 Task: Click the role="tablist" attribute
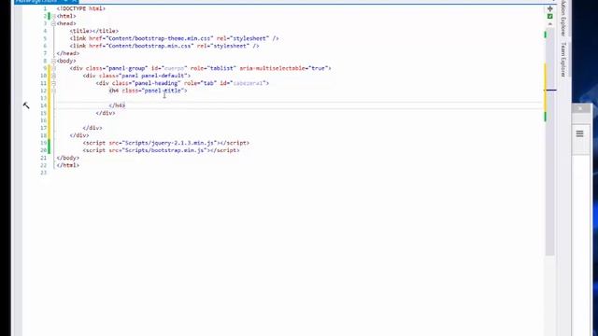click(213, 68)
